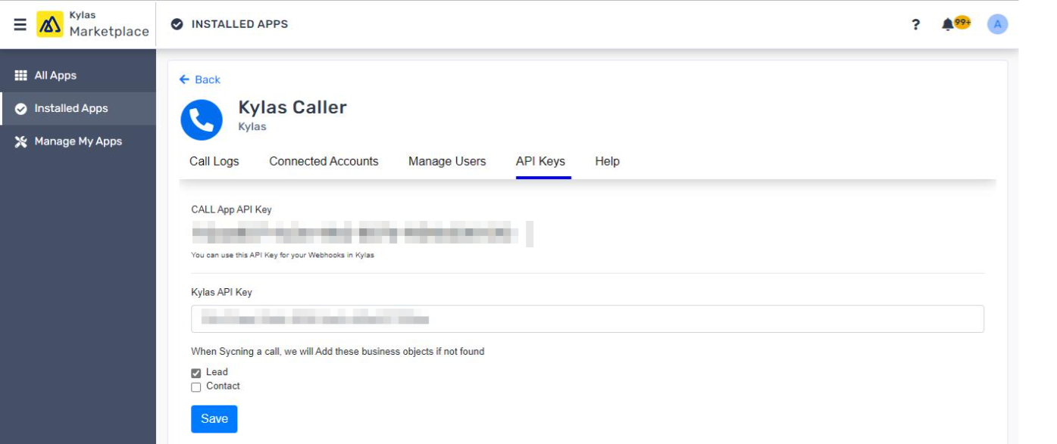Click the Kylas publisher name under app title
The image size is (1057, 444).
pyautogui.click(x=252, y=127)
